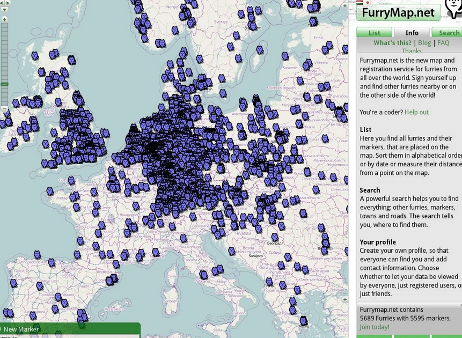Select the Info tab
Image resolution: width=462 pixels, height=338 pixels.
[x=412, y=32]
